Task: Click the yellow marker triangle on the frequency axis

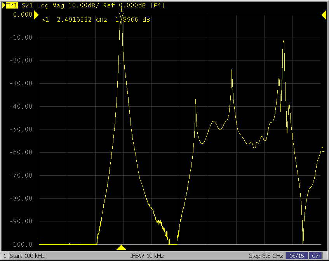Action: click(x=122, y=247)
